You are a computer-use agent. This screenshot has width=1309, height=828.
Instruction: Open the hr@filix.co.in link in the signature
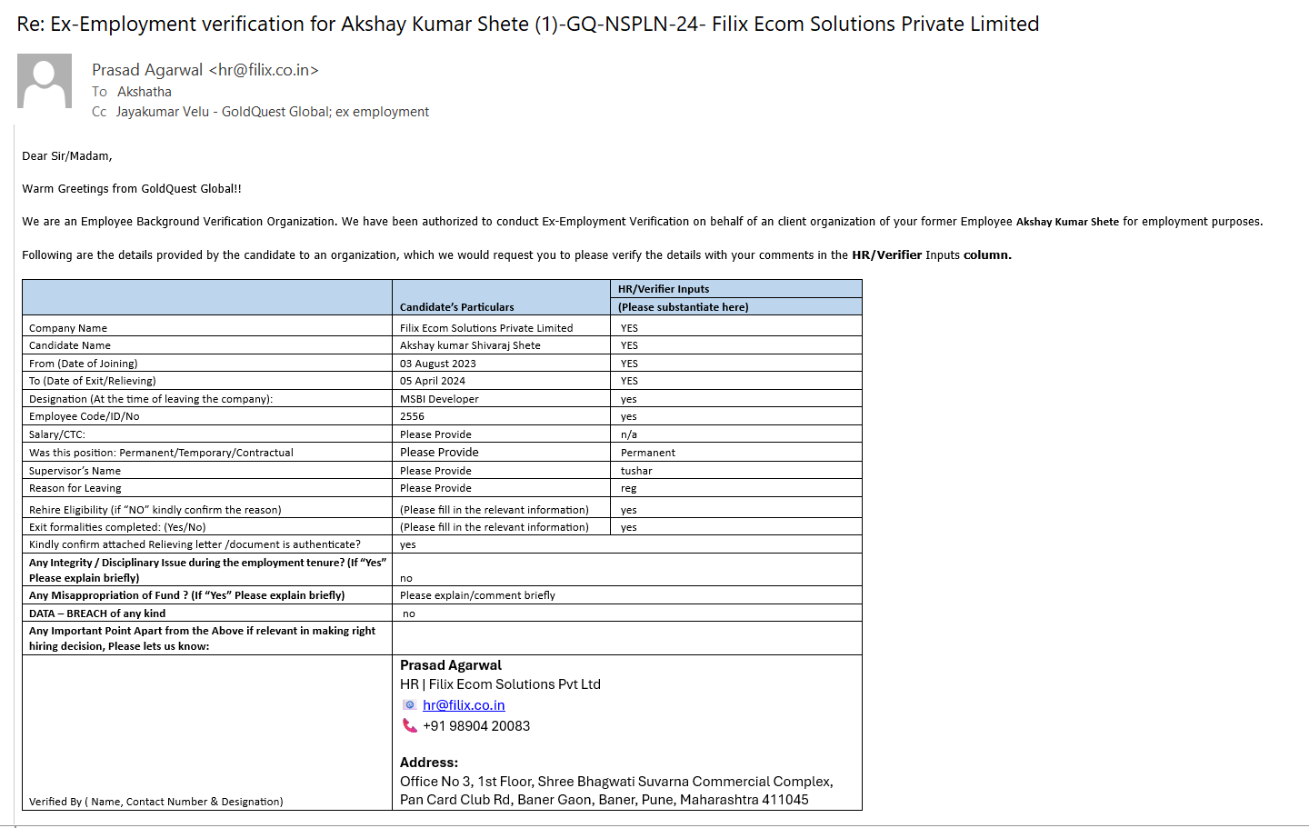pos(464,705)
